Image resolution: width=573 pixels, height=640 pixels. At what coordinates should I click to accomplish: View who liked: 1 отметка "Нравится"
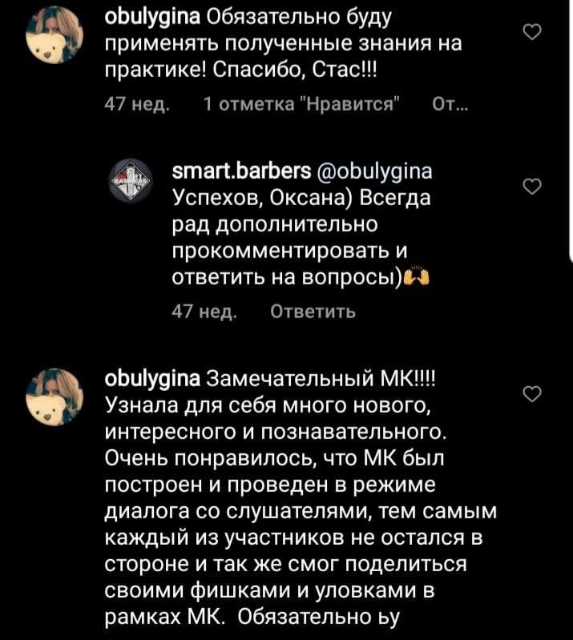(302, 105)
